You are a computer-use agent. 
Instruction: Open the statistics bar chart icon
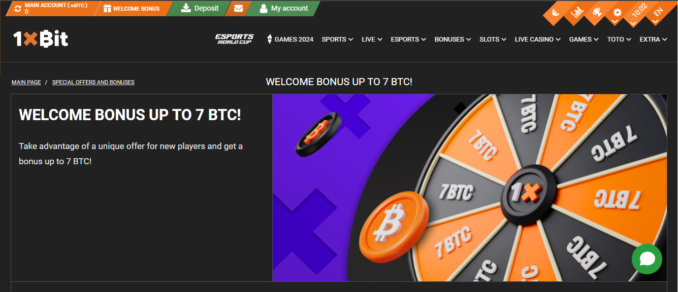tap(576, 13)
